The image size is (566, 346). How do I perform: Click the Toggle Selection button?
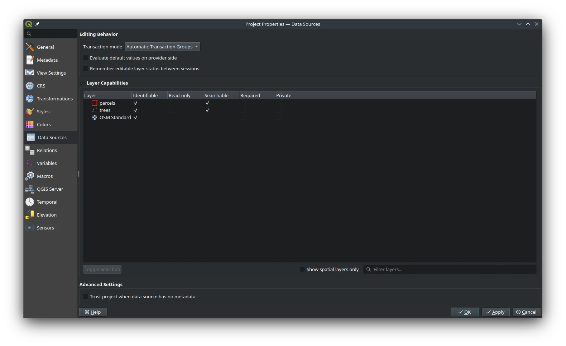pyautogui.click(x=102, y=269)
